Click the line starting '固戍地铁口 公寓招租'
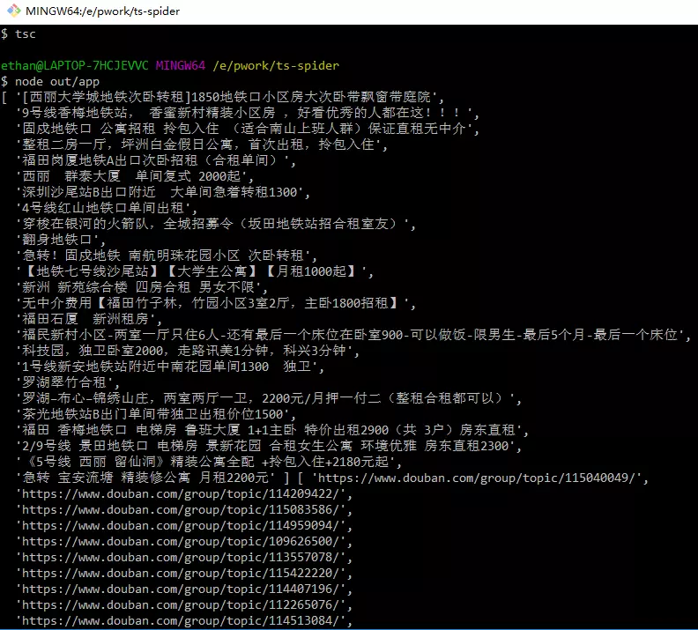 coord(248,129)
